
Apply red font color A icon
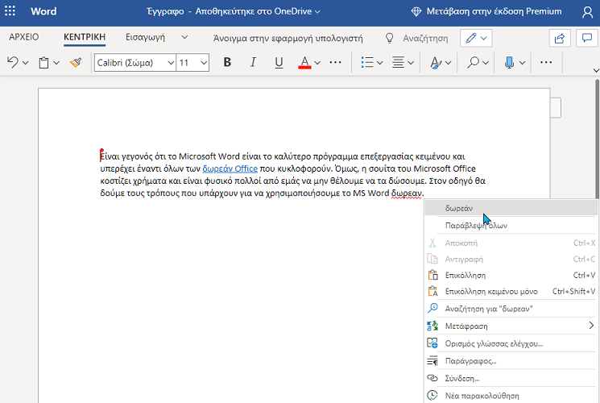(x=304, y=62)
